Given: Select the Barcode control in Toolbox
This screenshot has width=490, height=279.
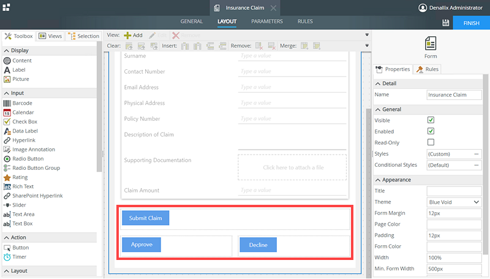Looking at the screenshot, I should 22,103.
